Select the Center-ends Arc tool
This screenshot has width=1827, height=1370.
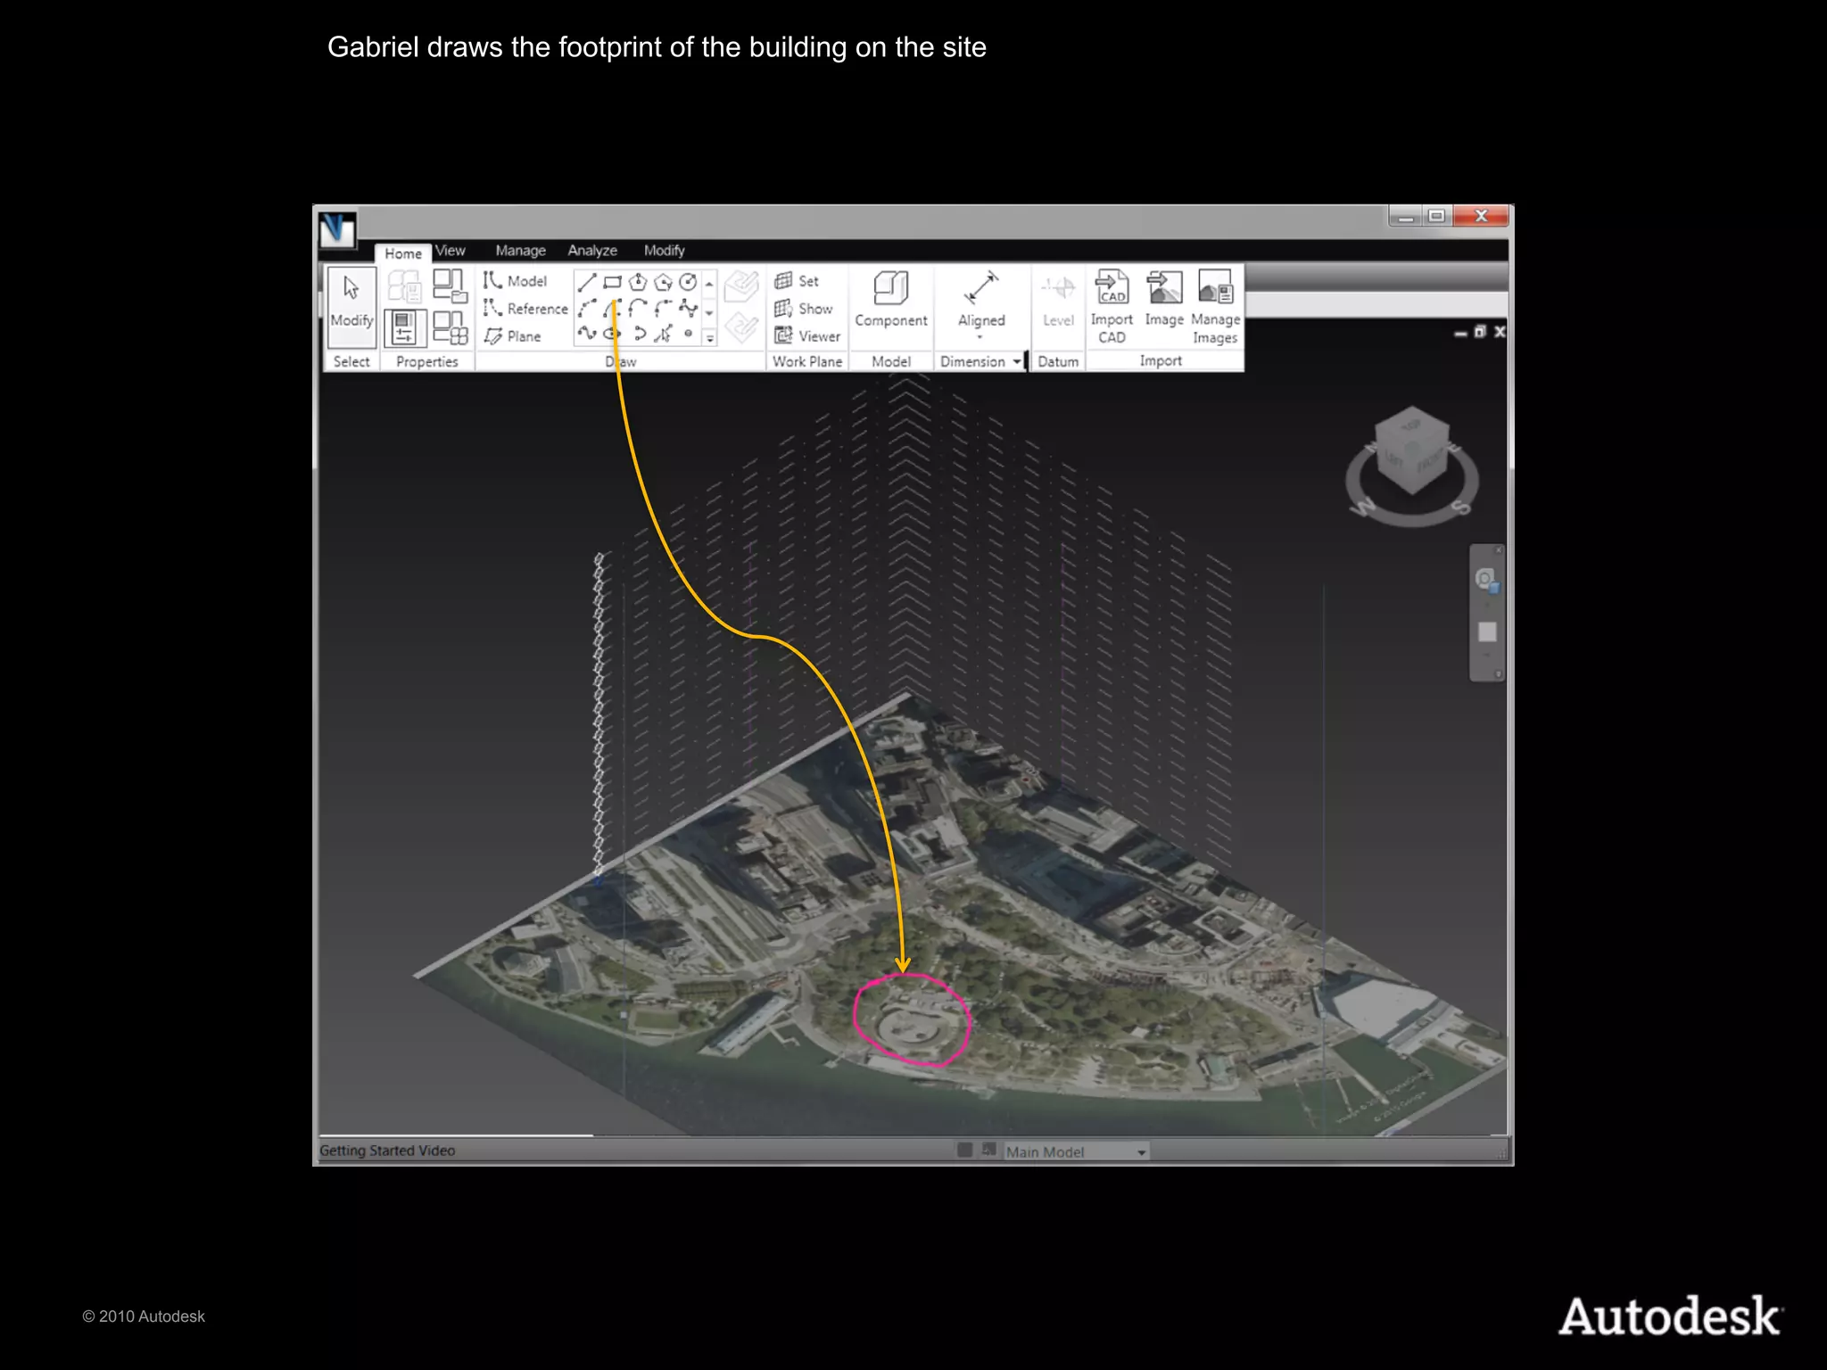[x=612, y=309]
